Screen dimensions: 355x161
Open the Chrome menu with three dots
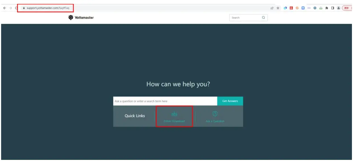pyautogui.click(x=352, y=9)
